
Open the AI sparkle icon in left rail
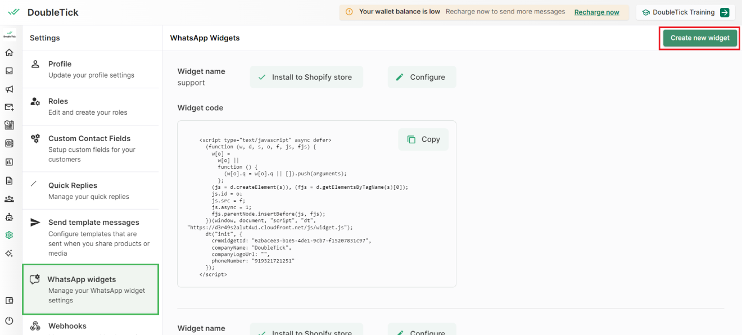pyautogui.click(x=9, y=253)
